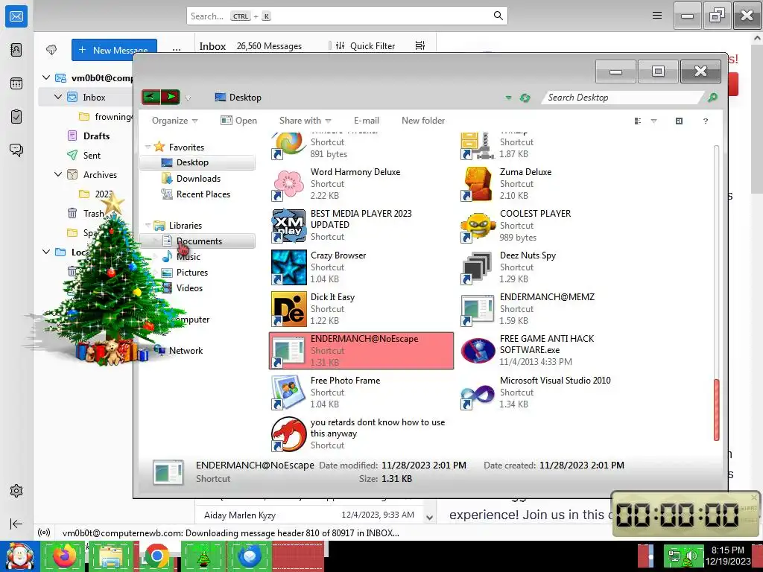The image size is (763, 572).
Task: Select the ENDERMANCH@MEMZ shortcut
Action: click(551, 309)
